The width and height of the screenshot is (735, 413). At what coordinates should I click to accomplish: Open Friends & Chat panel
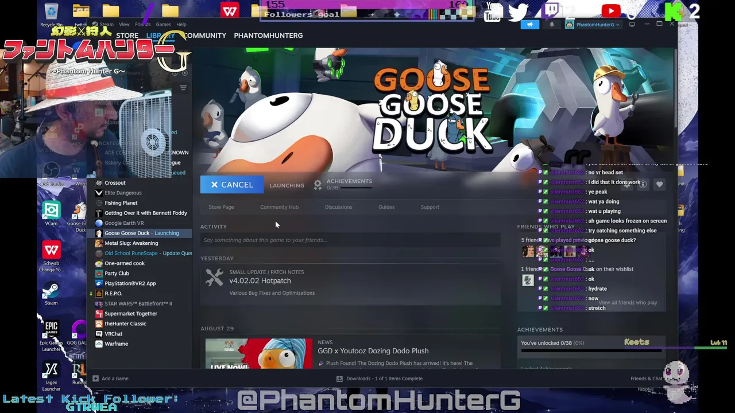point(647,379)
